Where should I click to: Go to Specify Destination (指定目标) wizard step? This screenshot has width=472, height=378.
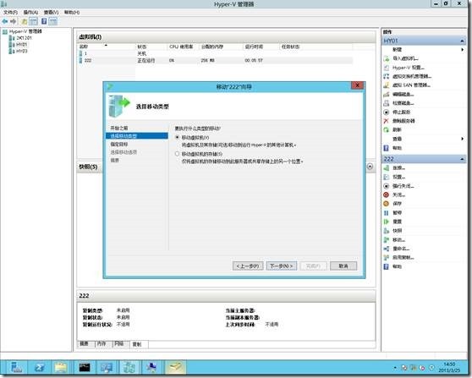click(119, 145)
